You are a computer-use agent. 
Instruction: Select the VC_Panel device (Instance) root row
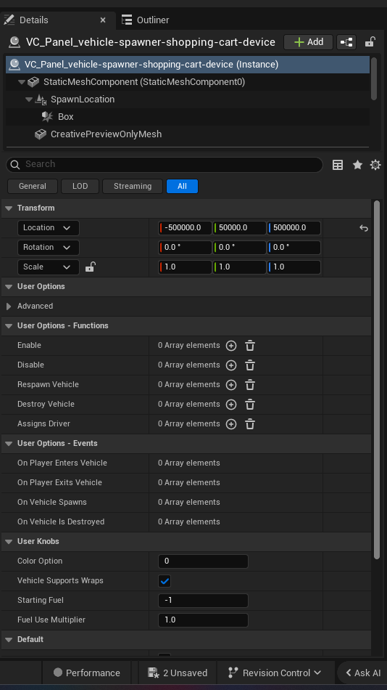pos(188,64)
